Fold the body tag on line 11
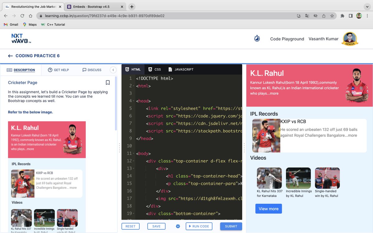Screen dimensions: 373x233 (133, 153)
